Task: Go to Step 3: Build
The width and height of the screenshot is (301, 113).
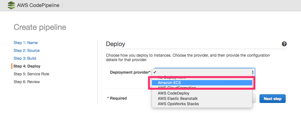Action: click(x=25, y=58)
